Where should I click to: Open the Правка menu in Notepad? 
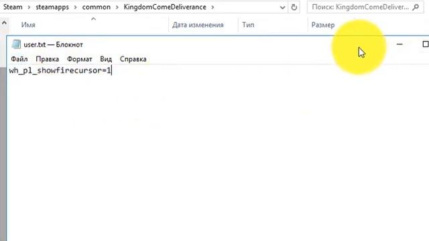point(48,59)
